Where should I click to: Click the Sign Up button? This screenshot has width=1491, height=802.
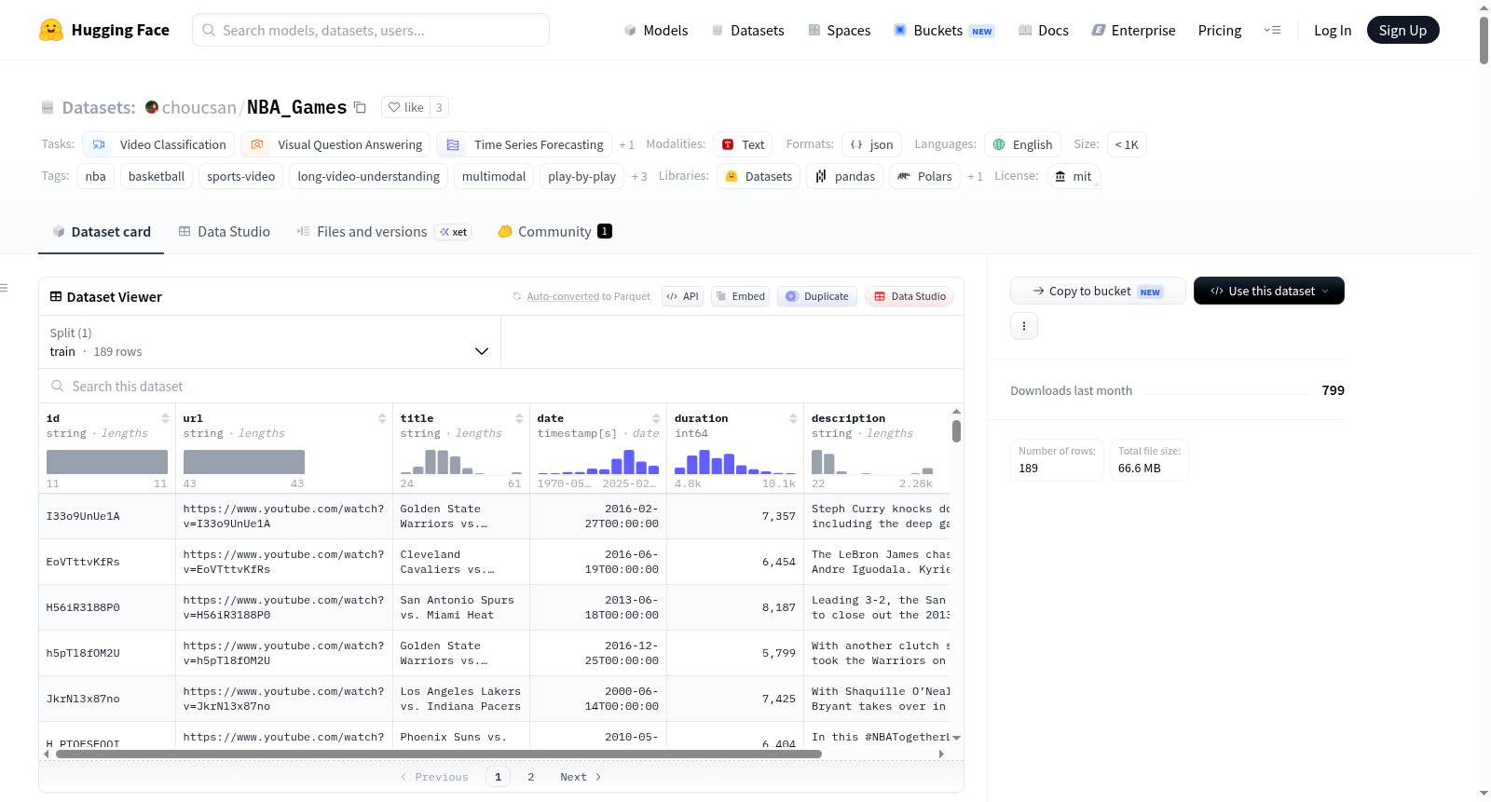click(1402, 30)
